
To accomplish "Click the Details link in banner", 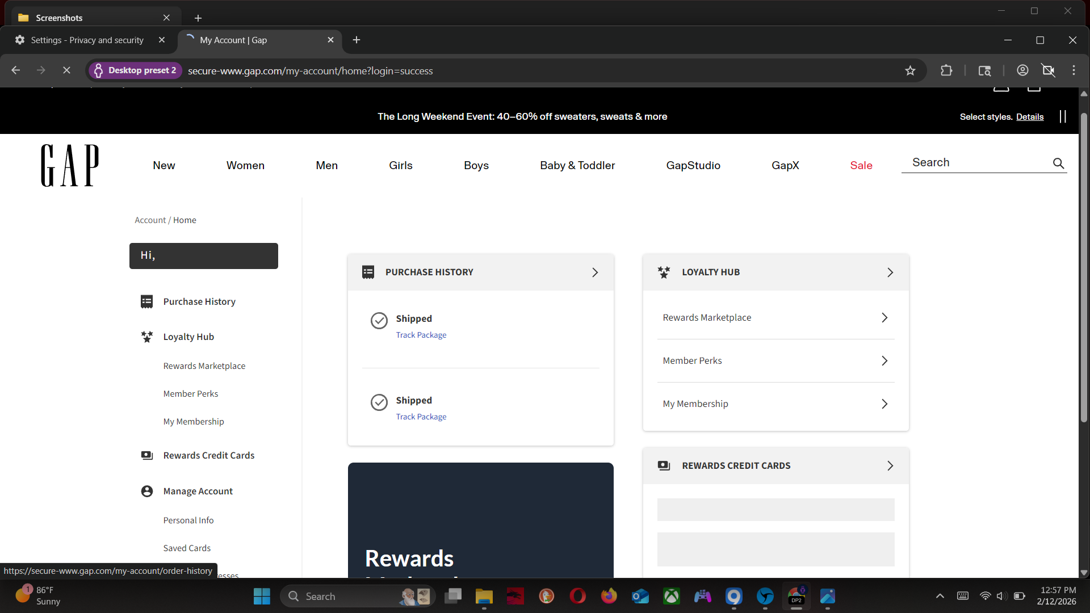I will click(1029, 117).
